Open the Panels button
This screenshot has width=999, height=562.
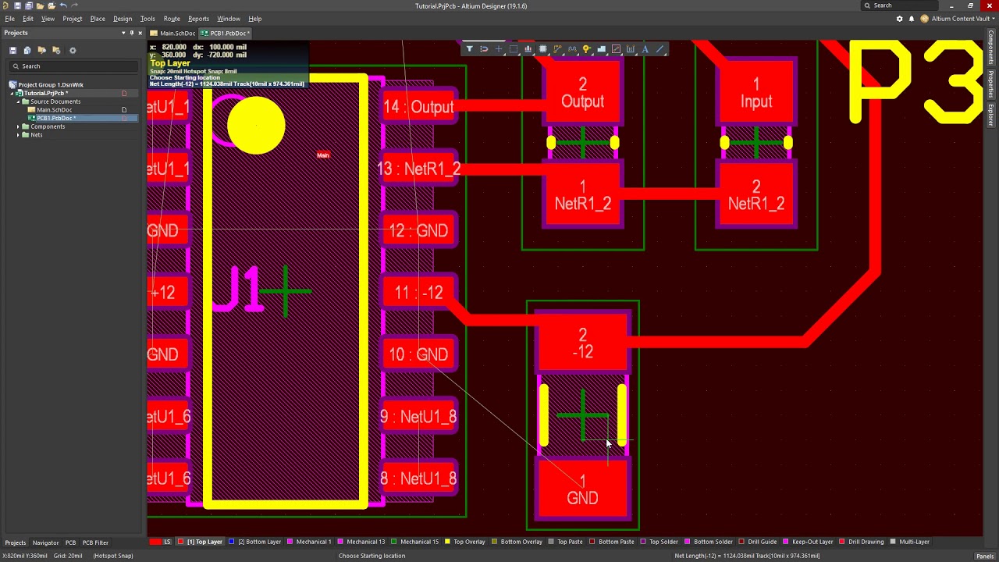click(x=984, y=556)
